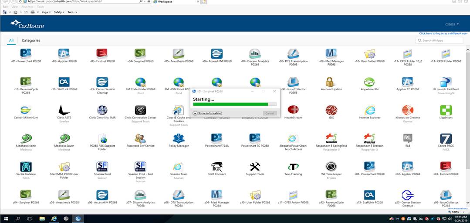470x223 pixels.
Task: Launch the HealthStream application
Action: (293, 110)
